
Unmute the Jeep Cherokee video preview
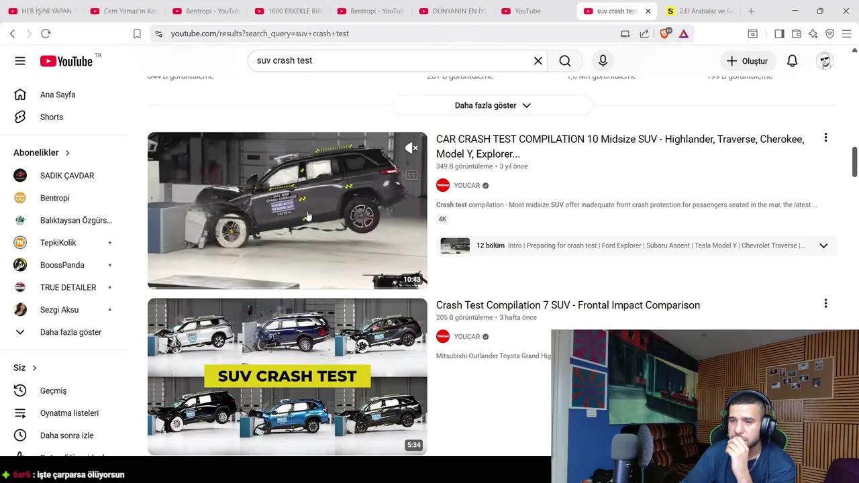[411, 148]
